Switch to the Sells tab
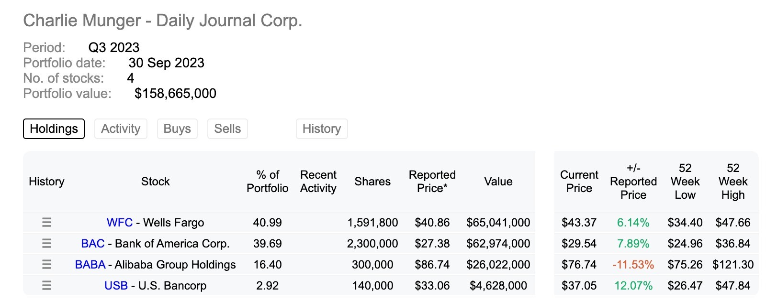This screenshot has height=301, width=766. click(x=227, y=129)
